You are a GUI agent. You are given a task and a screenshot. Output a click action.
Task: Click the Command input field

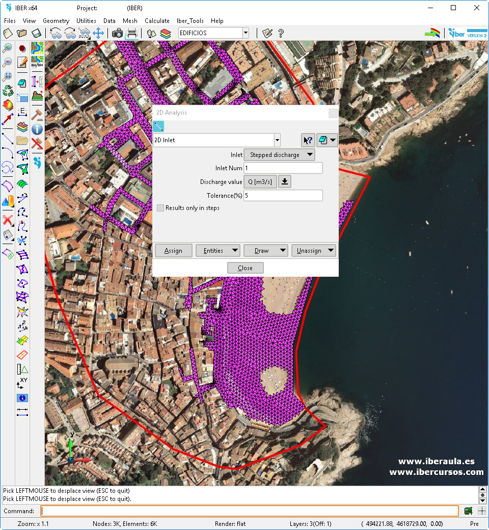[x=250, y=511]
